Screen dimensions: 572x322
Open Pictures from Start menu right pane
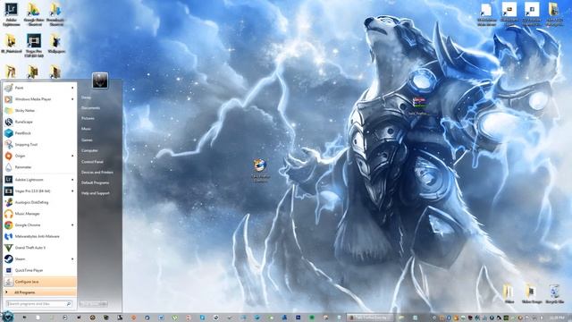tap(88, 118)
